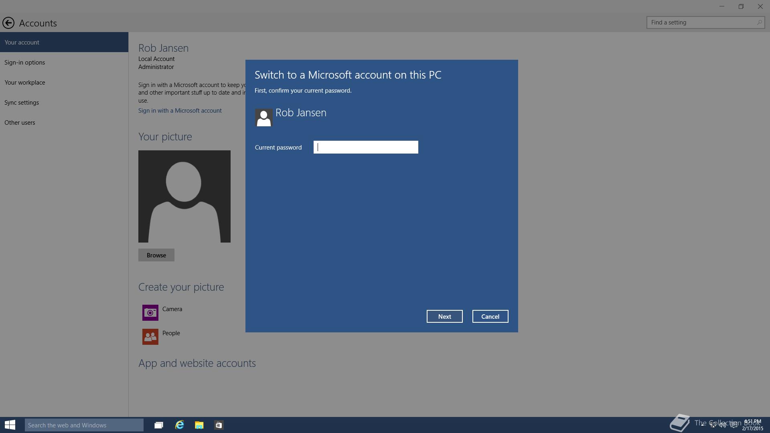Click the App and website accounts heading
The height and width of the screenshot is (433, 770).
click(197, 363)
